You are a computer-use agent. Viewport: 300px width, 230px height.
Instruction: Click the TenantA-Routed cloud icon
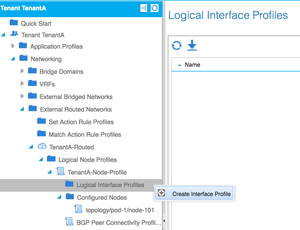pyautogui.click(x=42, y=146)
